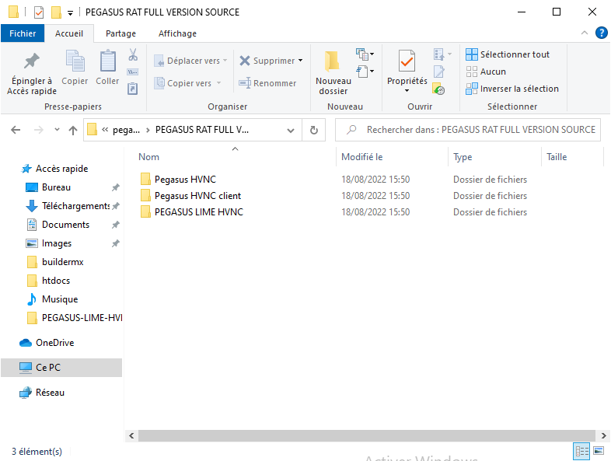Click the search field for PEGASUS RAT folder
This screenshot has width=611, height=461.
pos(468,130)
